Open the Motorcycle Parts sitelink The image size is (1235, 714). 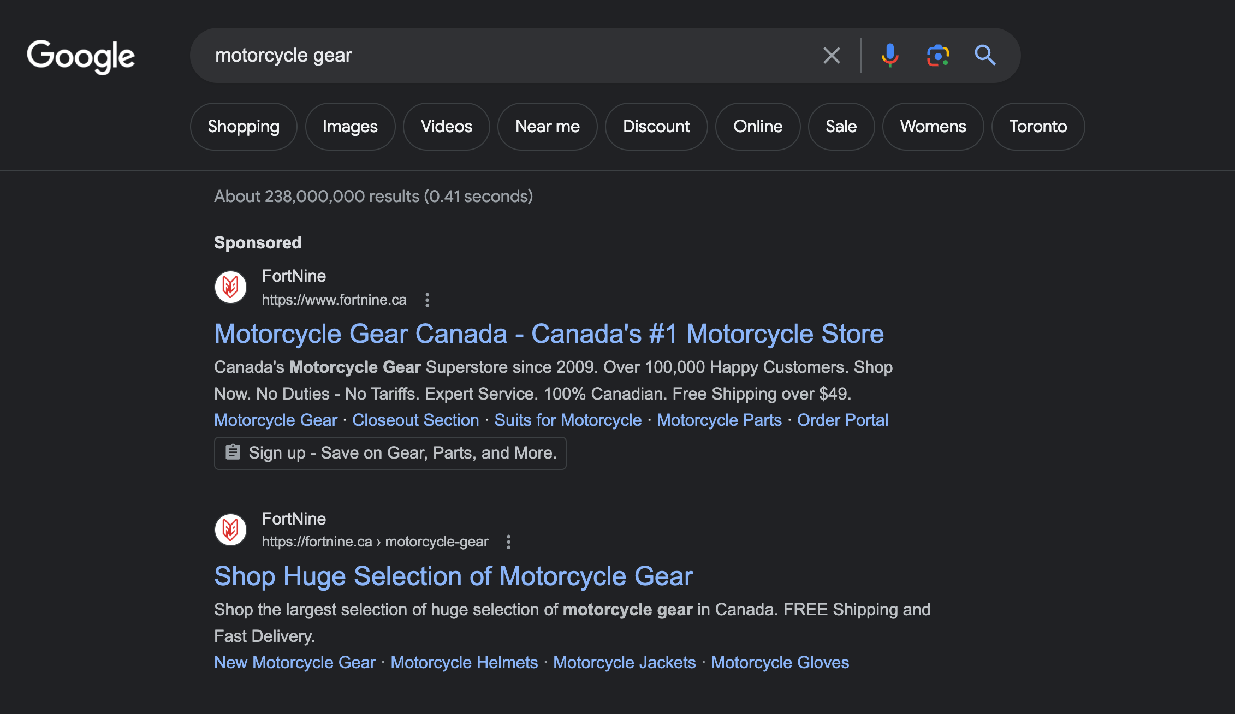(719, 420)
